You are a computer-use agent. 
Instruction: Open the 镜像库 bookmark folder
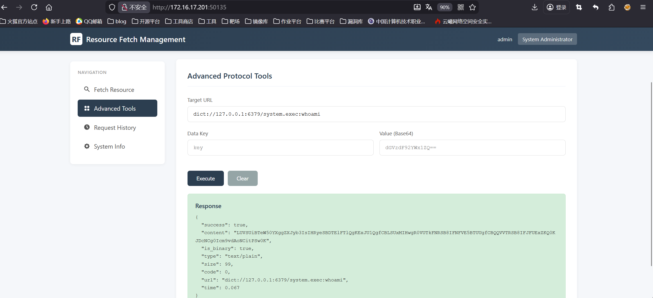[257, 21]
